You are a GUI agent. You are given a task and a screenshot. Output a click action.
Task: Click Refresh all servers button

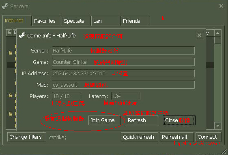coord(176,137)
